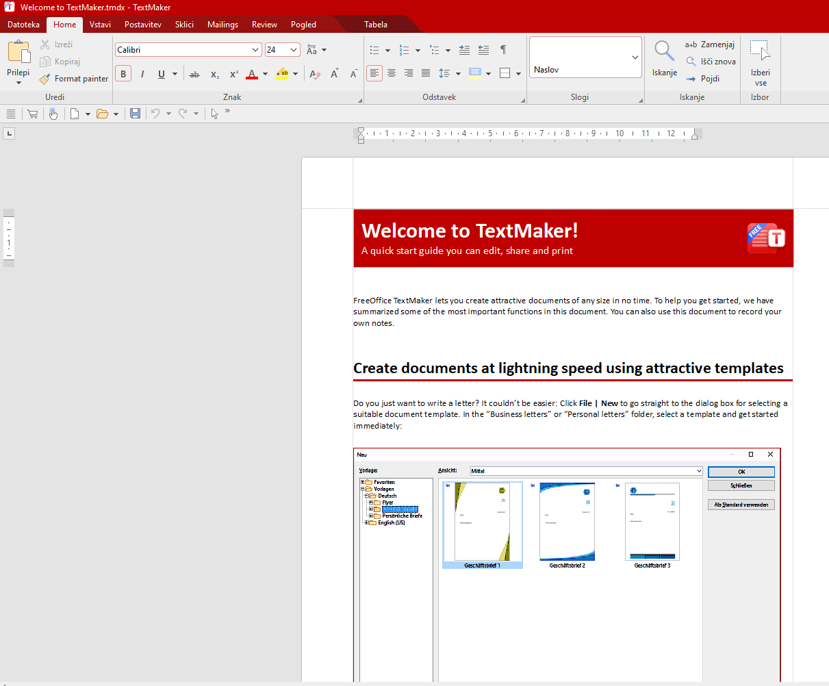Click the Iskanje search magnifier
This screenshot has height=686, width=829.
pos(664,52)
